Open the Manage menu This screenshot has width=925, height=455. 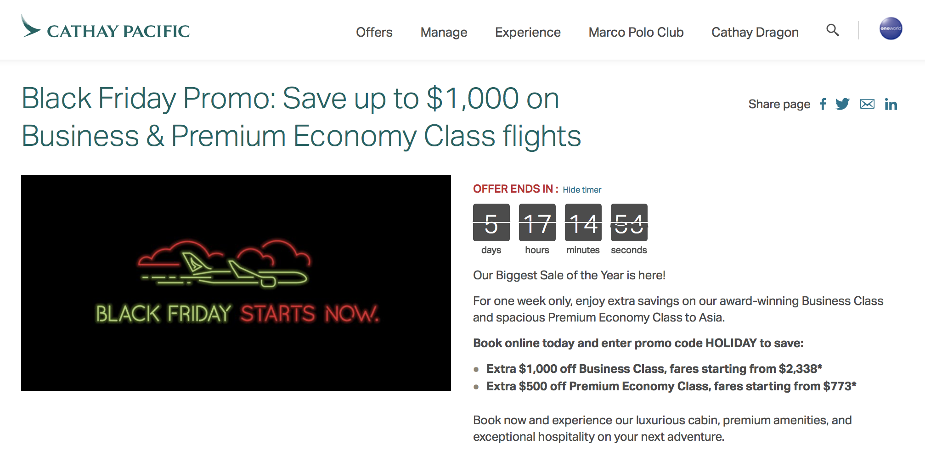coord(443,32)
